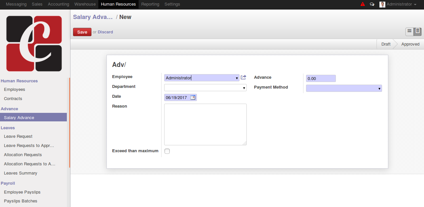The height and width of the screenshot is (207, 424).
Task: Go back to Salary Advance breadcrumb
Action: pos(93,17)
